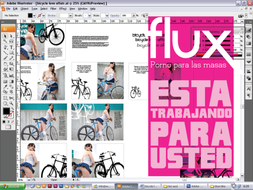Screen dimensions: 253x190
Task: Choose the Blend tool
Action: coord(11,87)
